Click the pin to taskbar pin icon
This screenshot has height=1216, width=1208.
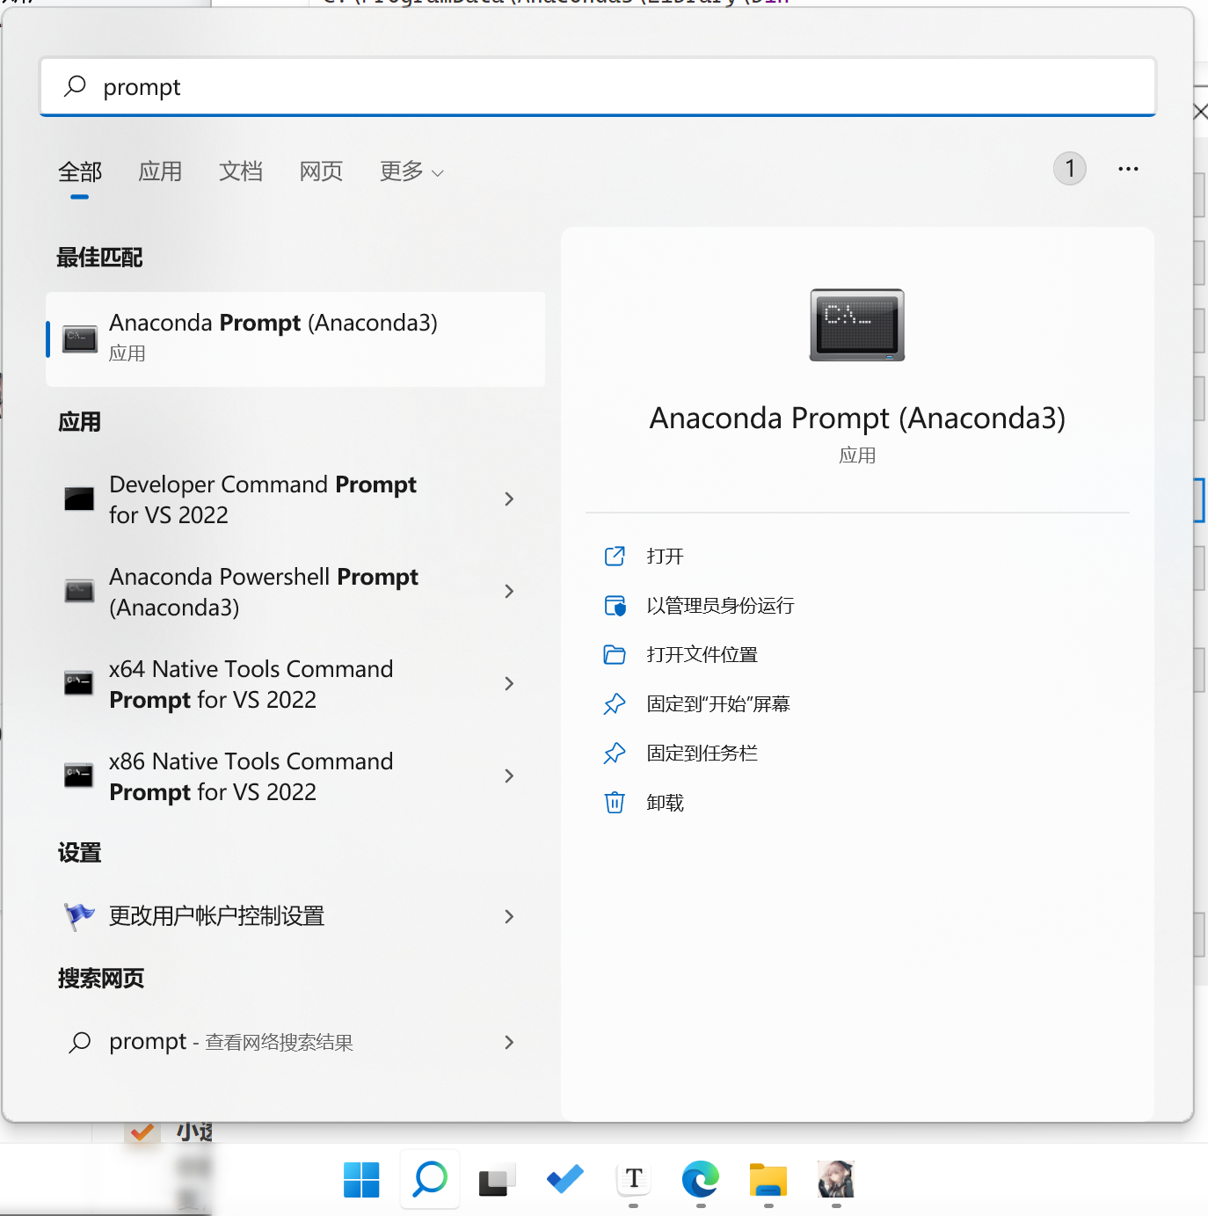(615, 754)
